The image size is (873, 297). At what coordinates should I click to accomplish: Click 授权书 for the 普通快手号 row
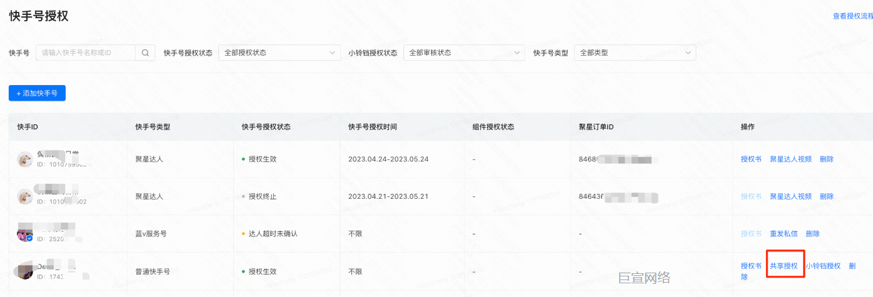pos(751,266)
